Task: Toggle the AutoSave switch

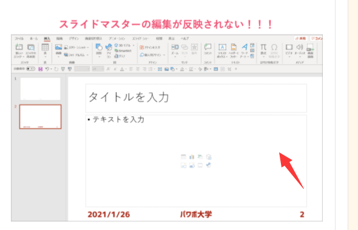Action: tap(30, 69)
